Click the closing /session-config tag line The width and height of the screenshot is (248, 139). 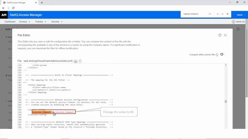37,115
